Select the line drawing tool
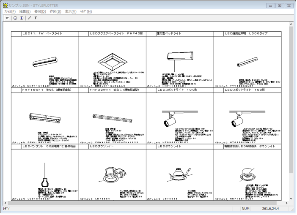Screen dimensions: 297x215 pos(29,18)
